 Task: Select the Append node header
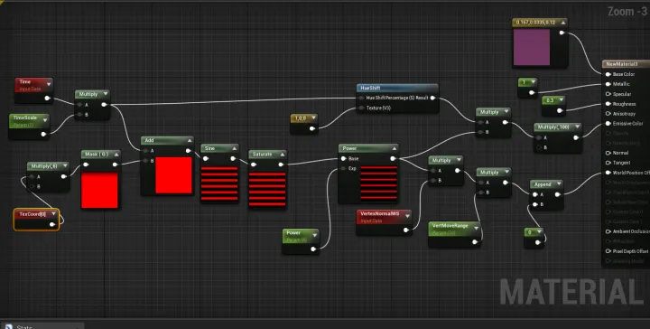pos(546,184)
